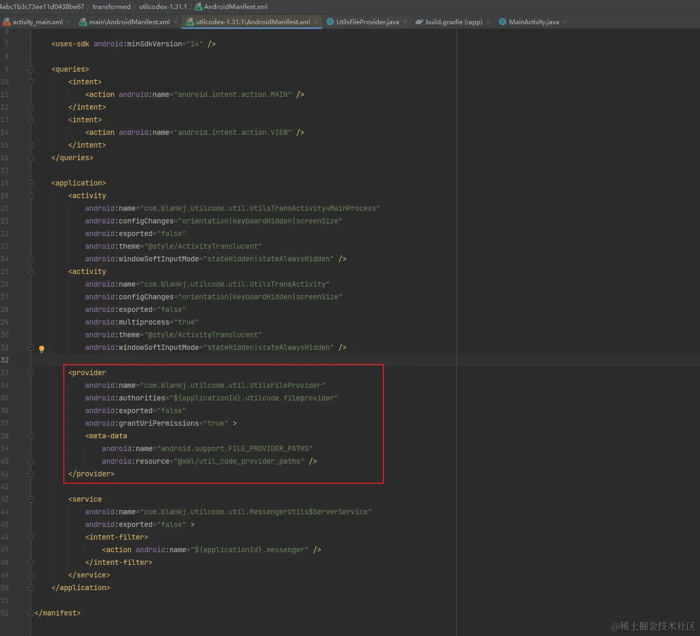
Task: Close the MainActivity.java tab
Action: point(565,22)
